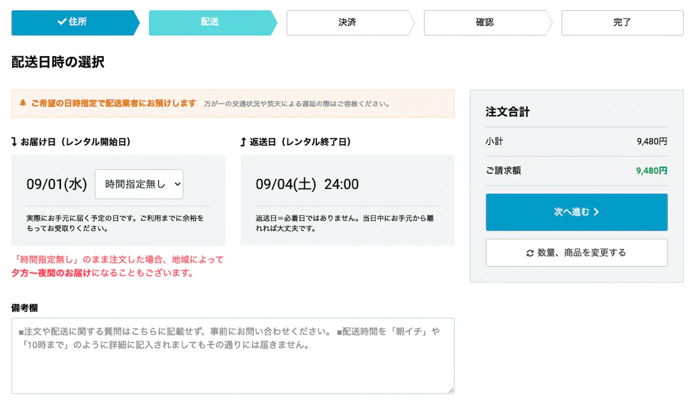Click the checkmark icon in the 住所 step
Image resolution: width=694 pixels, height=401 pixels.
[62, 22]
